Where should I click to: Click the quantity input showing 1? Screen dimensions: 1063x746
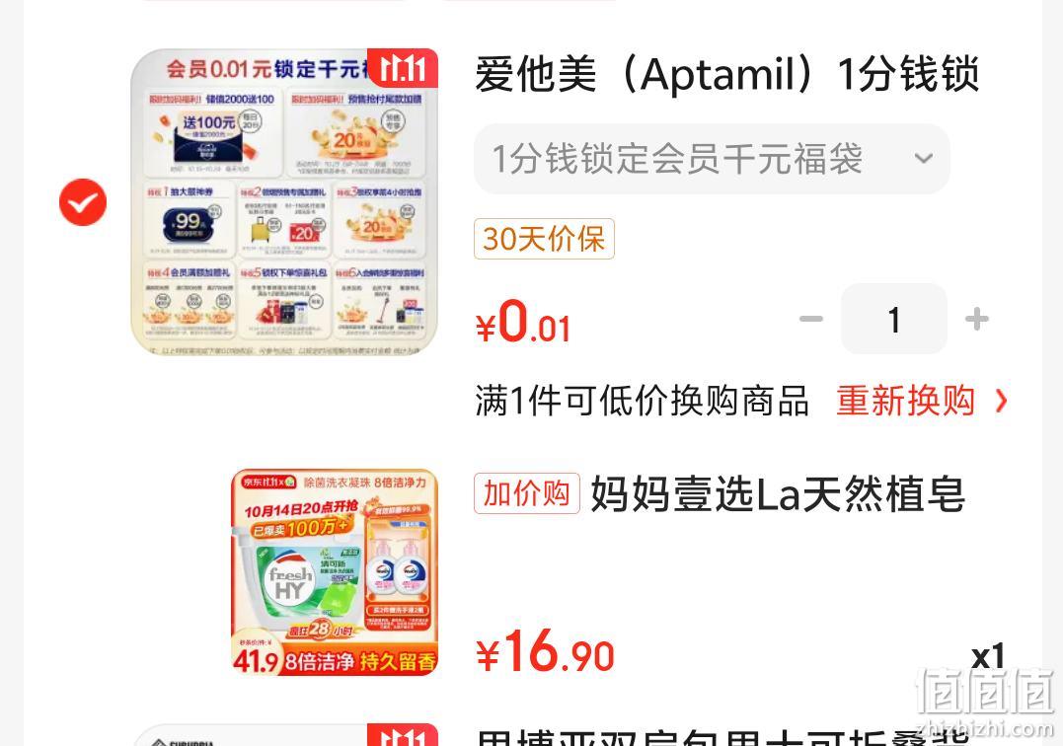coord(893,319)
